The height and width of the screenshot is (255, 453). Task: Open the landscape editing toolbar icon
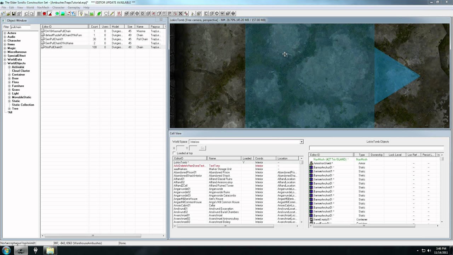pos(63,13)
